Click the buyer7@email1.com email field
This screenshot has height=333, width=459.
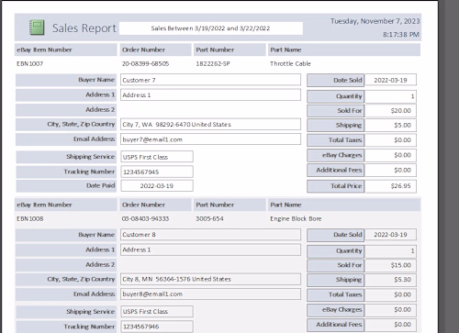click(210, 139)
